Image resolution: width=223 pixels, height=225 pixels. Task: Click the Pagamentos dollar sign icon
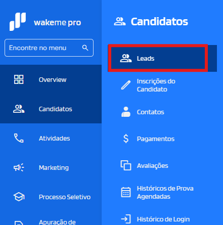point(126,139)
